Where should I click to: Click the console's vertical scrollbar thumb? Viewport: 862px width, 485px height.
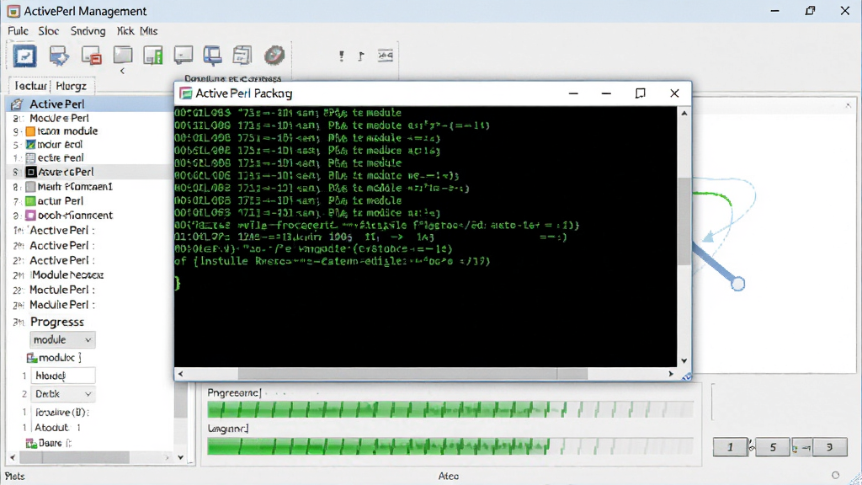pyautogui.click(x=684, y=221)
